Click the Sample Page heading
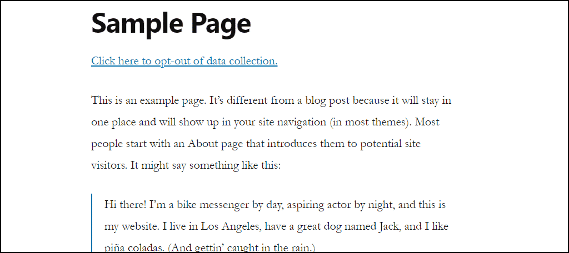Screen dimensions: 569x253 coord(171,24)
